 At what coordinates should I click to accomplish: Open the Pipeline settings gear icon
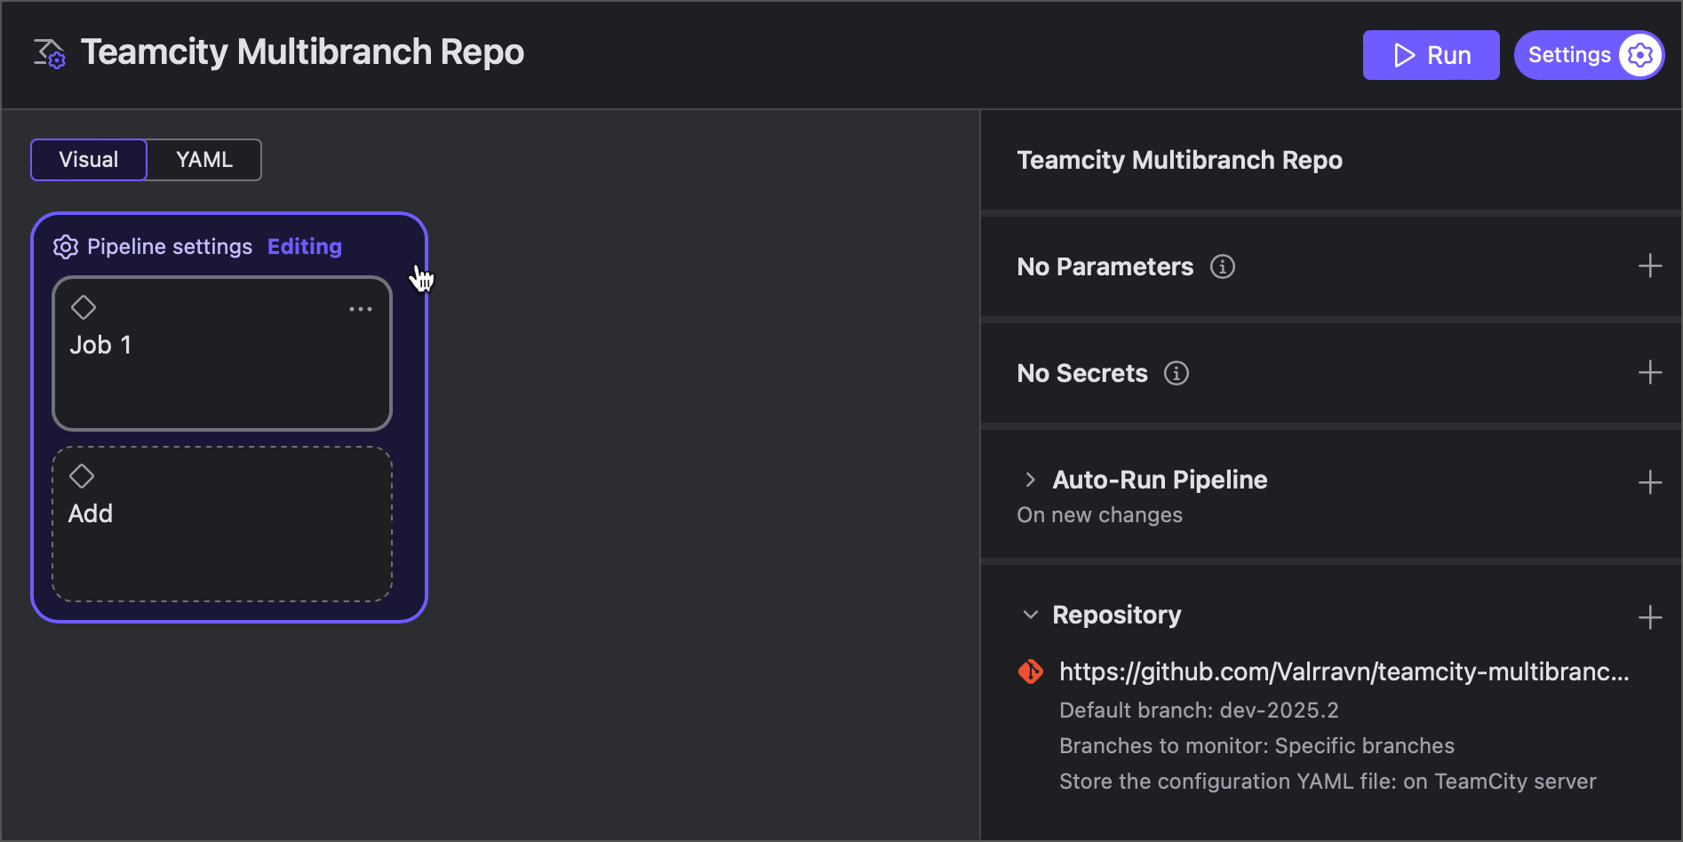point(65,247)
